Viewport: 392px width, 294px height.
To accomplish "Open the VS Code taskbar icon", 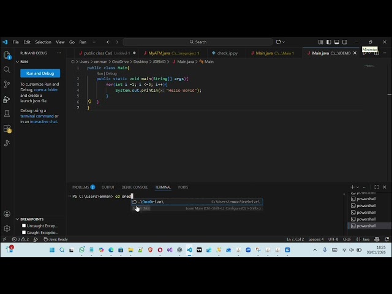I will pyautogui.click(x=189, y=250).
